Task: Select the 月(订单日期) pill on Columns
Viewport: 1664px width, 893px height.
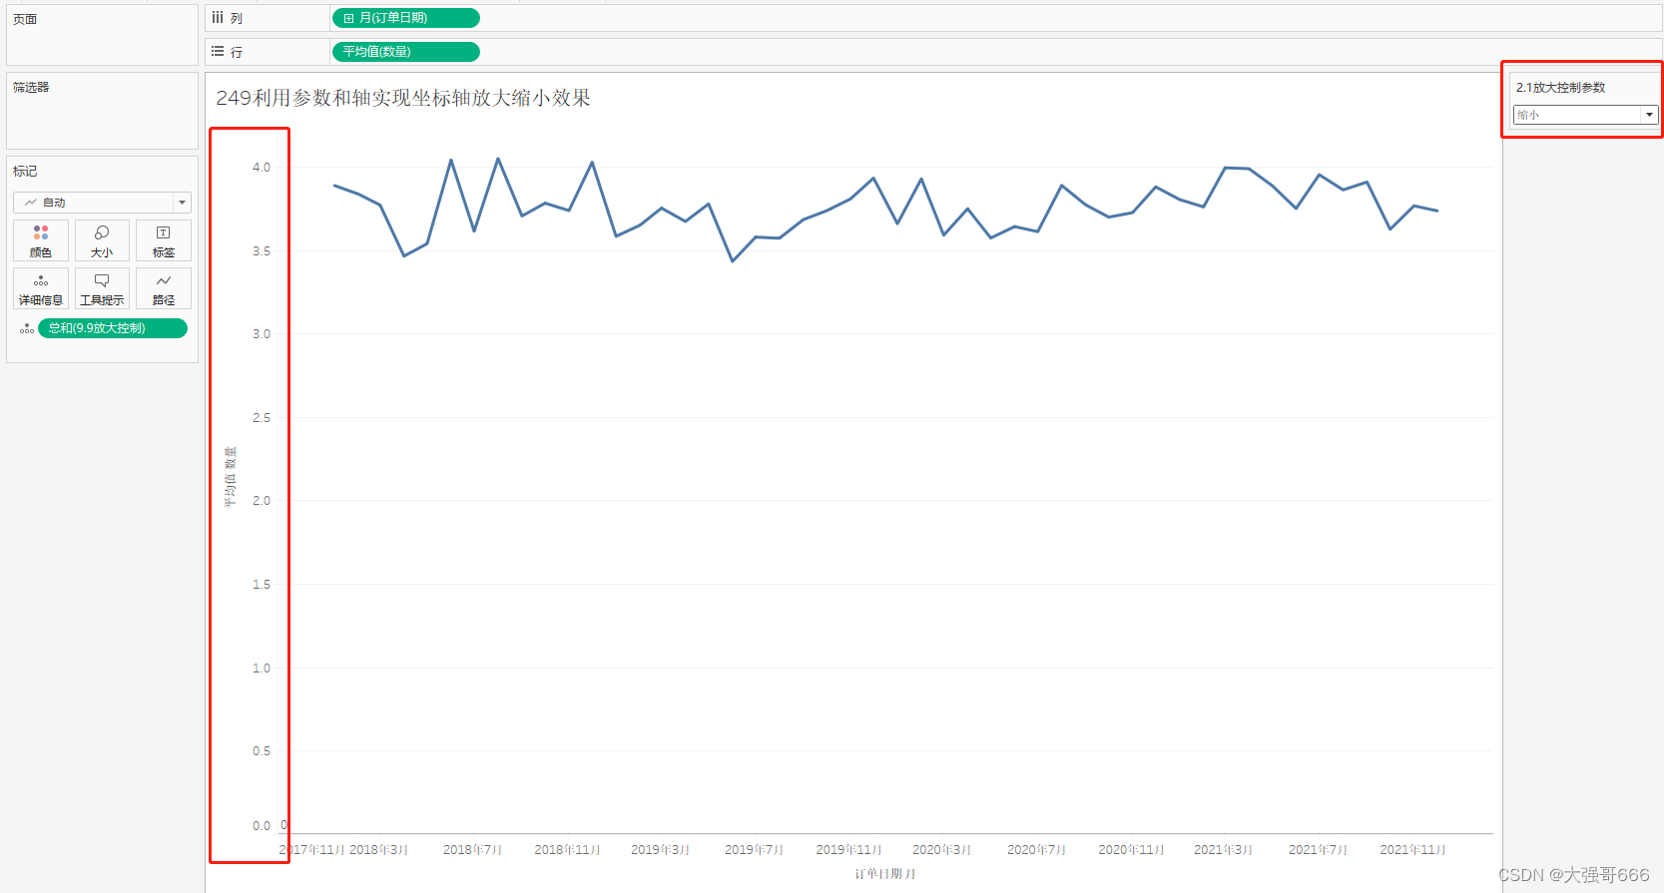Action: pos(405,18)
